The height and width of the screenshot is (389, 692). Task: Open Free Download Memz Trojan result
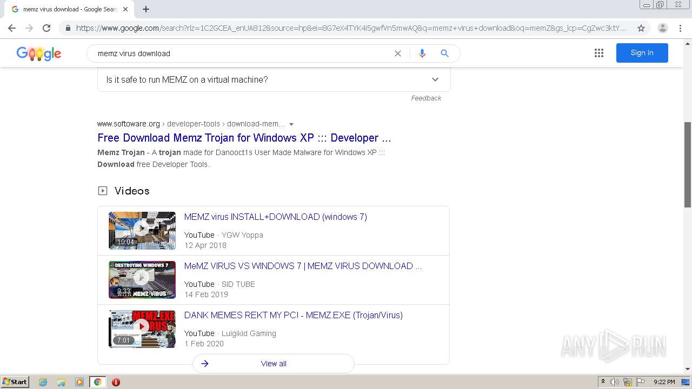pos(244,138)
